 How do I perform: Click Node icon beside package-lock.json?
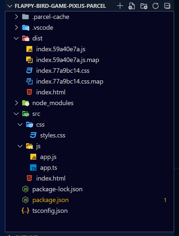25,189
